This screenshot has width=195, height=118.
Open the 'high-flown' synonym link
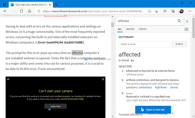[161, 87]
